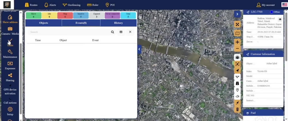Click right page vertical scrollbar
Viewport: 288px width, 121px height.
point(286,36)
